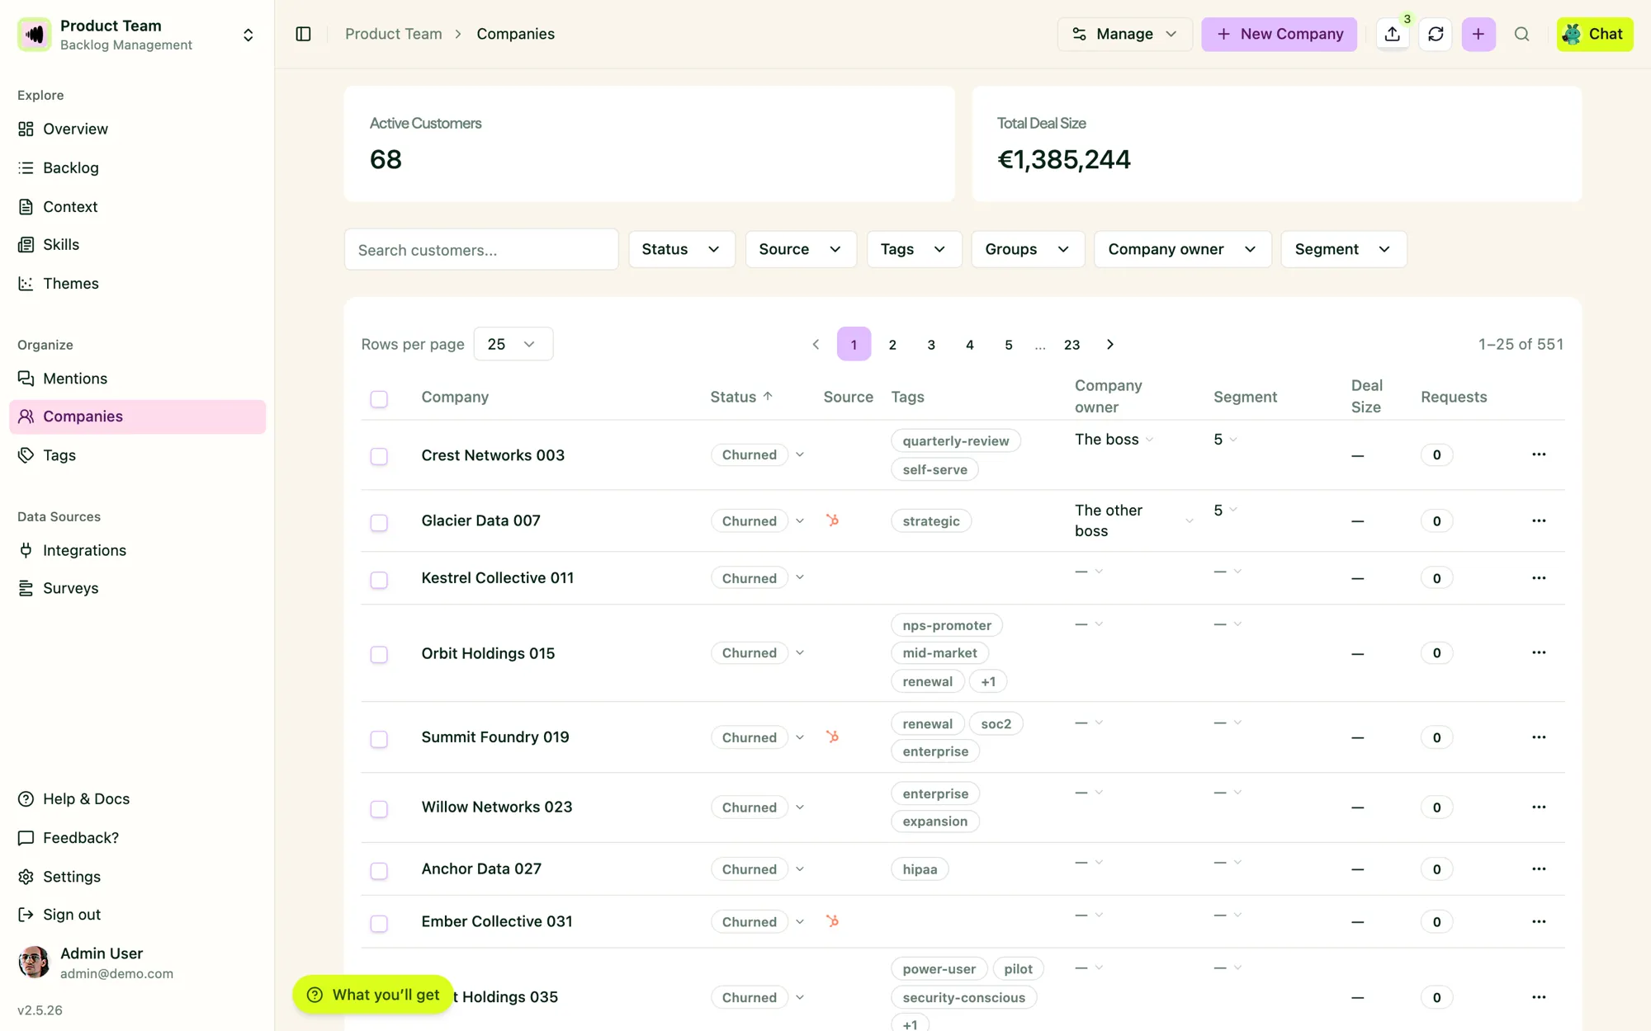The height and width of the screenshot is (1031, 1651).
Task: Select Kestrel Collective 011 checkbox
Action: pyautogui.click(x=379, y=580)
